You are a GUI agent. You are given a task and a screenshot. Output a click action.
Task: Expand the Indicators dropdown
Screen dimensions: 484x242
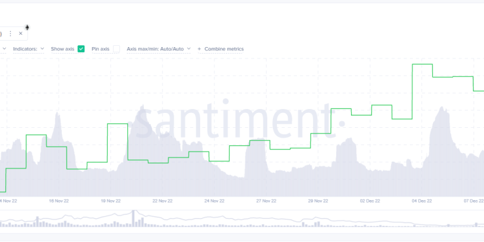click(28, 49)
